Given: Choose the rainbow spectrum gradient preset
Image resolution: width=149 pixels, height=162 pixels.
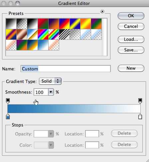Looking at the screenshot, I should [43, 35].
